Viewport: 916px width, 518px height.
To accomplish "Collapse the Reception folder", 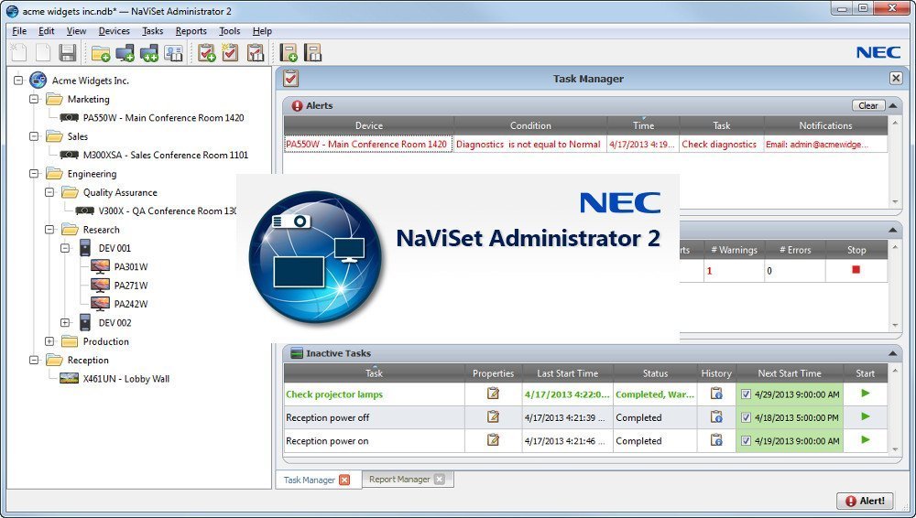I will coord(34,360).
